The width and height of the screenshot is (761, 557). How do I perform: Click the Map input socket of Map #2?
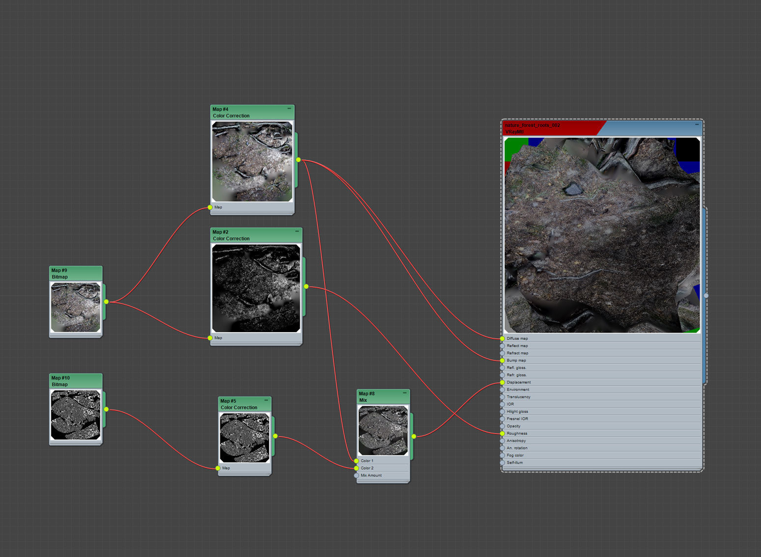coord(210,338)
